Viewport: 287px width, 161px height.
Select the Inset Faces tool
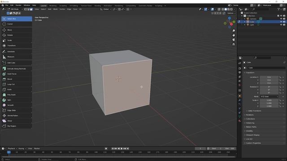coord(17,74)
